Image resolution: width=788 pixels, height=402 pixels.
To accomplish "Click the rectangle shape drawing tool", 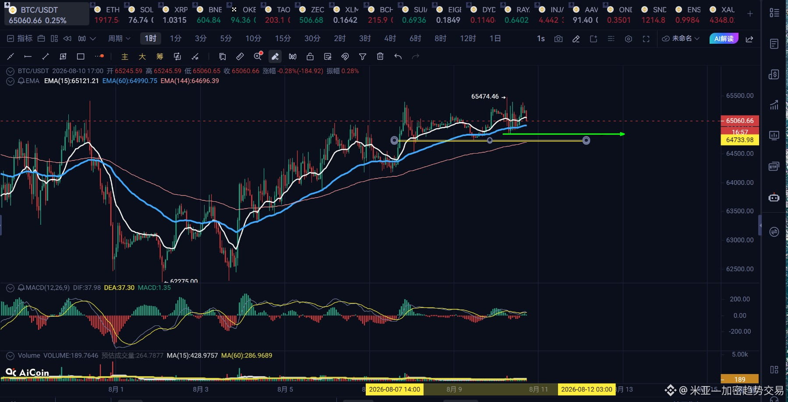I will (81, 56).
